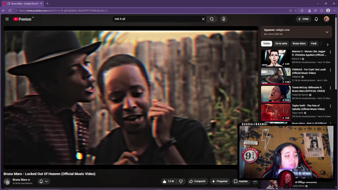Select the Funk chip
This screenshot has width=338, height=190.
(x=314, y=44)
